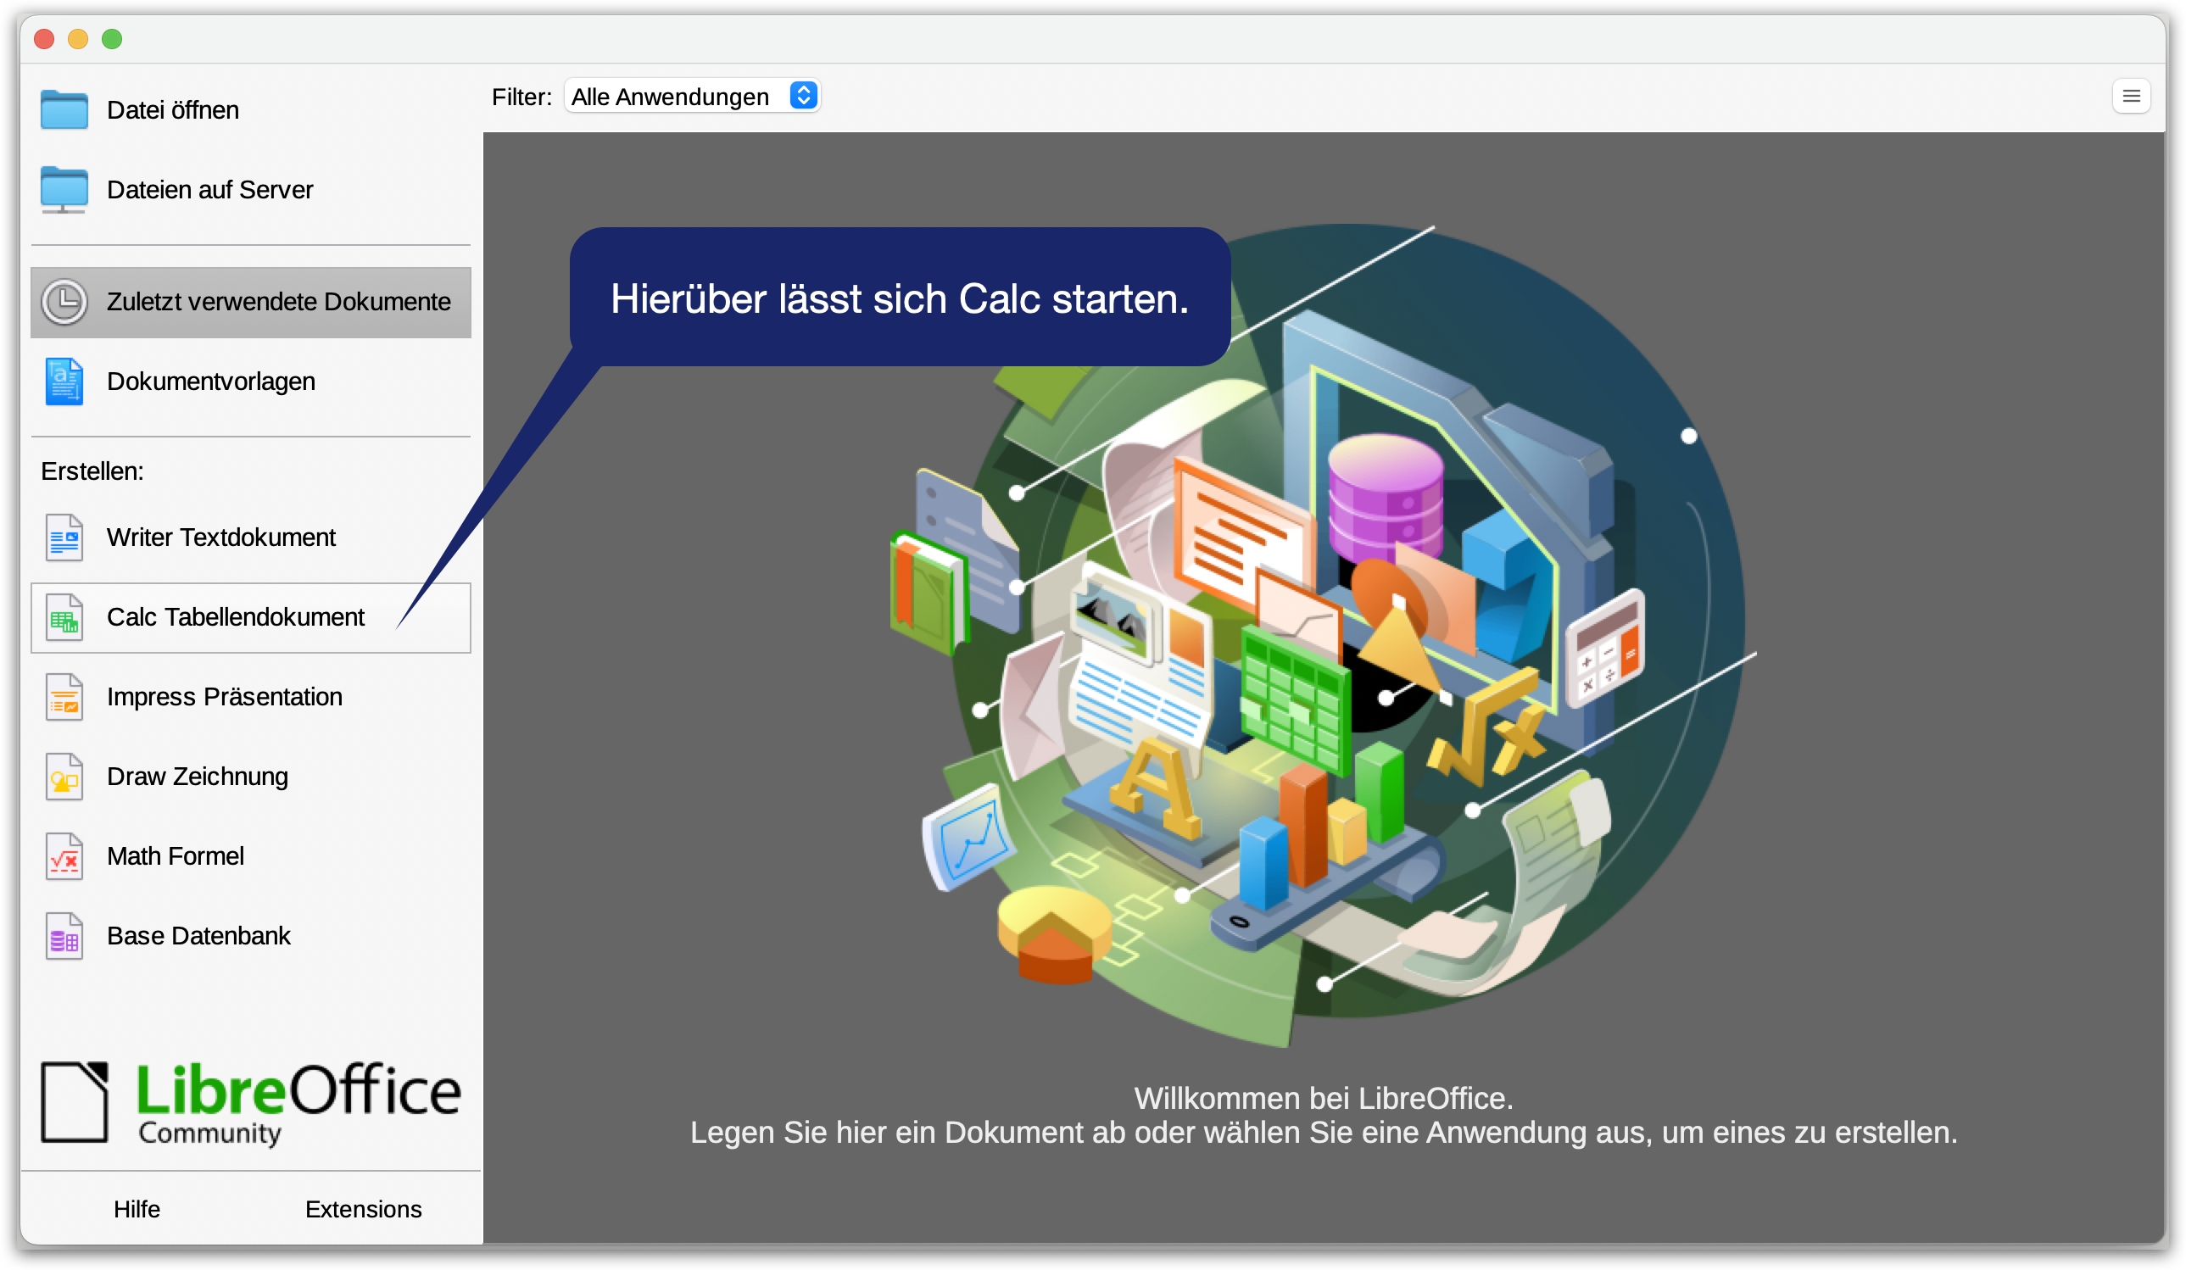The width and height of the screenshot is (2186, 1270).
Task: Click the Hilfe button
Action: click(137, 1209)
